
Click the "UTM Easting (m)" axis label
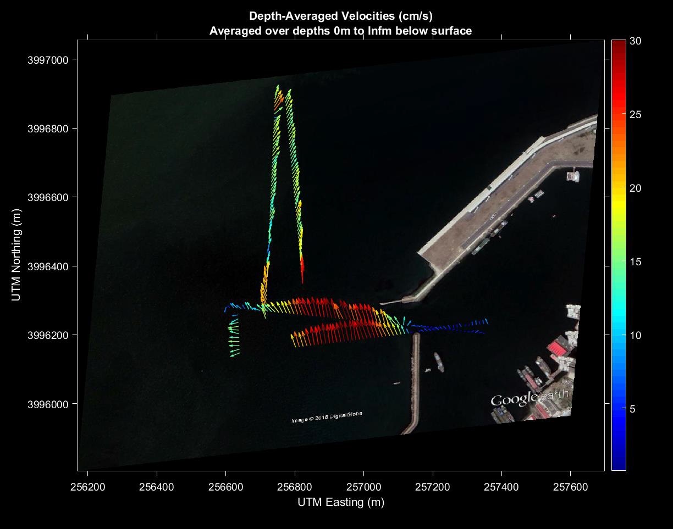[340, 502]
